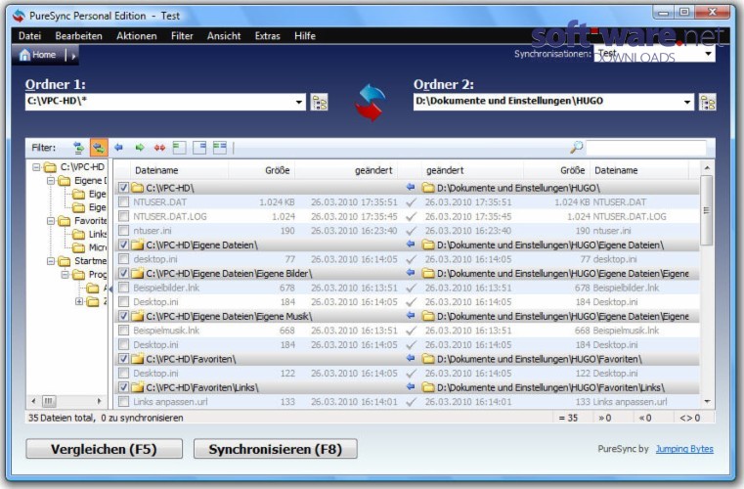Uncheck the Eigene Bilder folder checkbox
Image resolution: width=744 pixels, height=489 pixels.
(123, 274)
